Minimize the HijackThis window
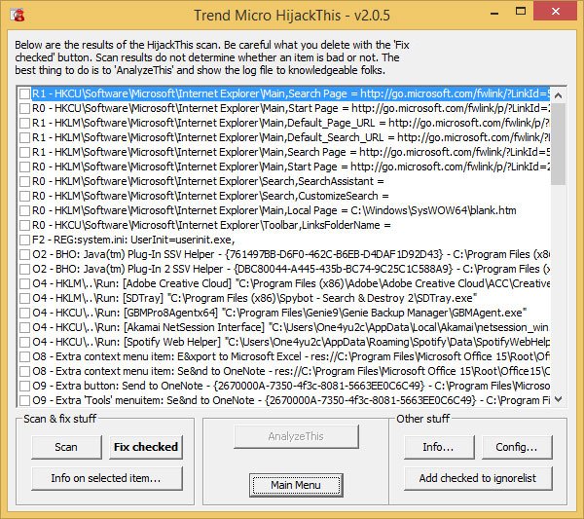 (494, 12)
